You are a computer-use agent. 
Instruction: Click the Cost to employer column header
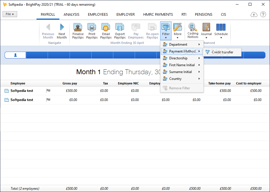249,83
